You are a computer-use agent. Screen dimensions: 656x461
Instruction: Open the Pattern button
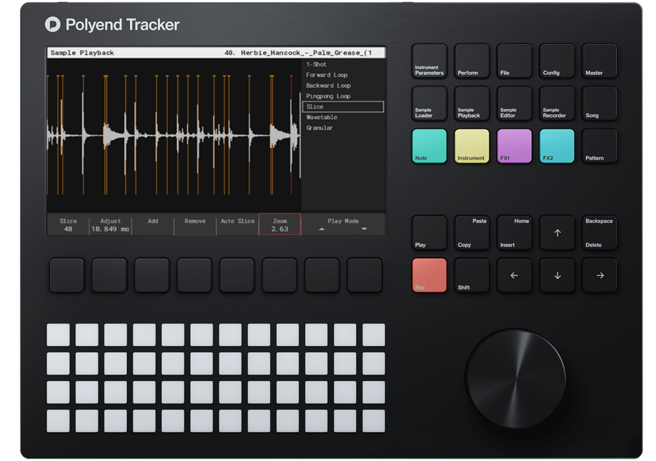(x=599, y=146)
